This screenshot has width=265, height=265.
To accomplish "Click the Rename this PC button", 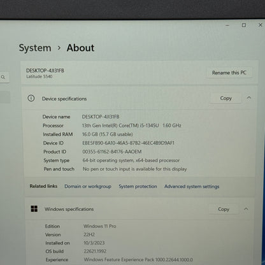I will (229, 73).
